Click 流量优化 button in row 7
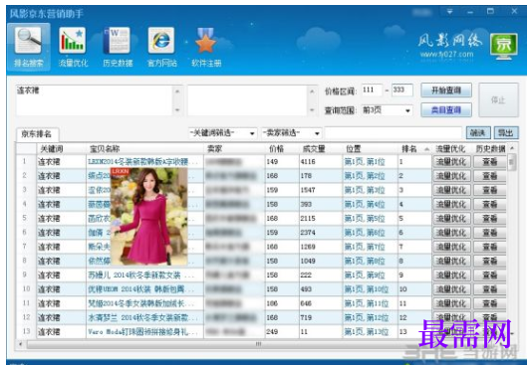The width and height of the screenshot is (530, 365). 451,247
